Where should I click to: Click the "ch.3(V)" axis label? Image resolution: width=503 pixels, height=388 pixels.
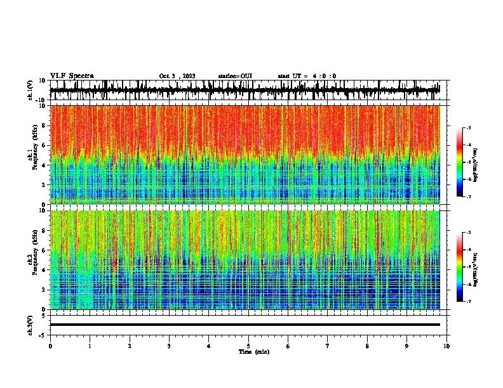(x=30, y=325)
